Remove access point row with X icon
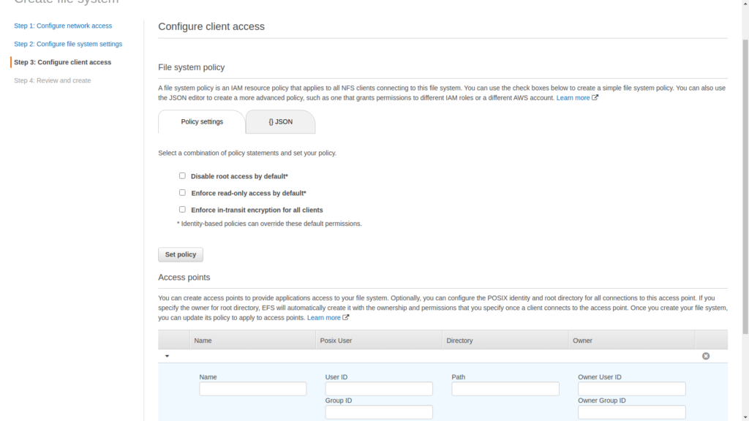 (x=706, y=356)
